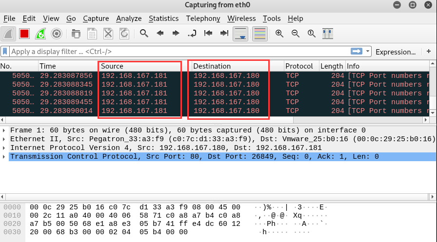
Task: Open the Tools menu
Action: [x=272, y=19]
